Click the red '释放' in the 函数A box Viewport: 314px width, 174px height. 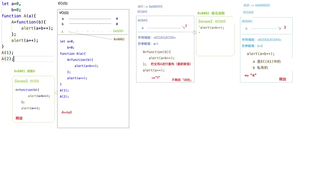click(19, 118)
